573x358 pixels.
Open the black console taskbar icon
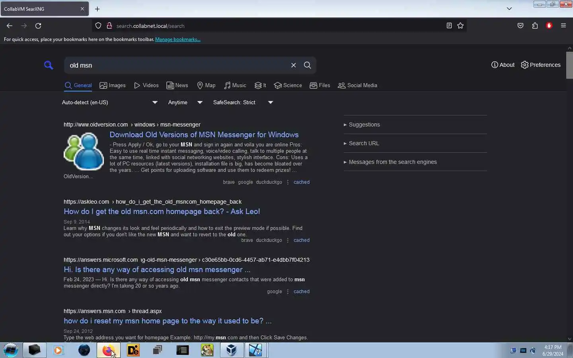(x=182, y=350)
